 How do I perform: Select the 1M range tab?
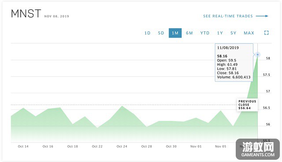click(175, 33)
